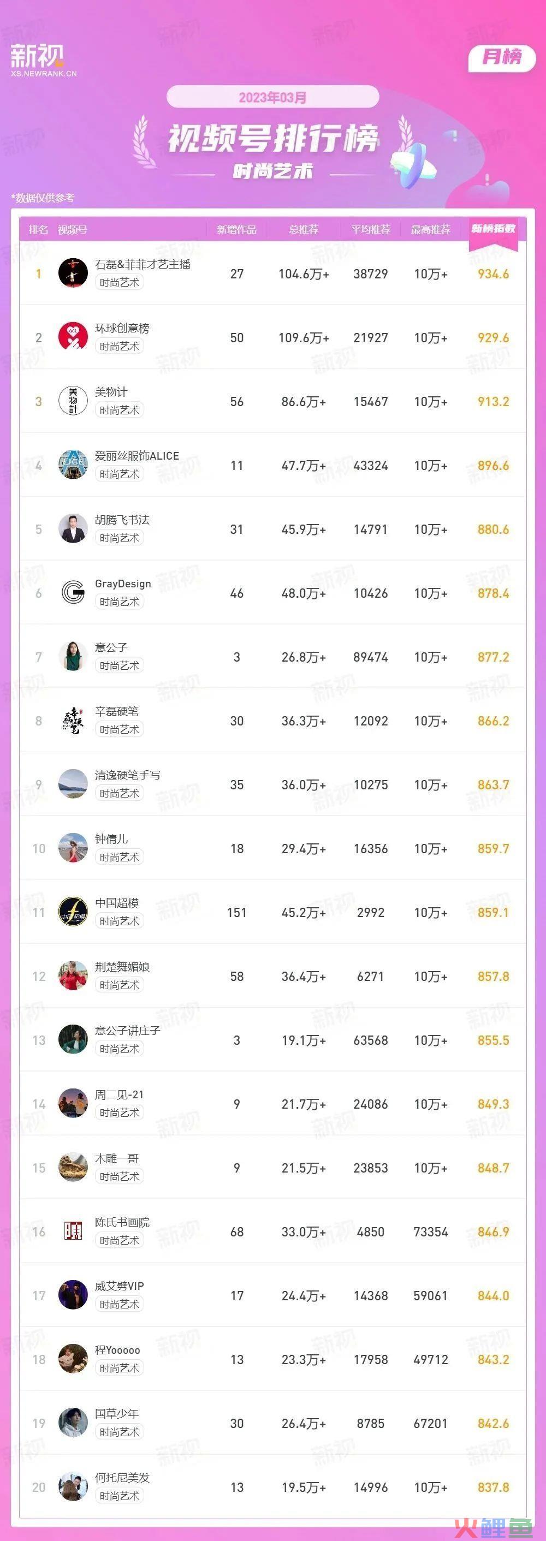Sort by the 新榜指数 column header

click(494, 229)
